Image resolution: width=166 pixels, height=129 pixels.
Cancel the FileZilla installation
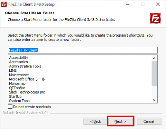tap(149, 121)
